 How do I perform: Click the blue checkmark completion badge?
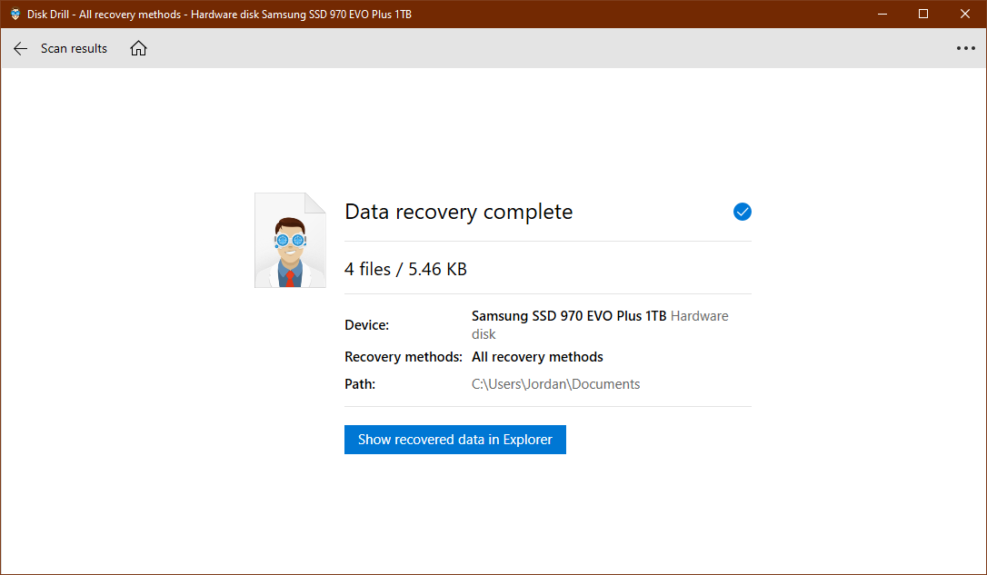pos(743,212)
